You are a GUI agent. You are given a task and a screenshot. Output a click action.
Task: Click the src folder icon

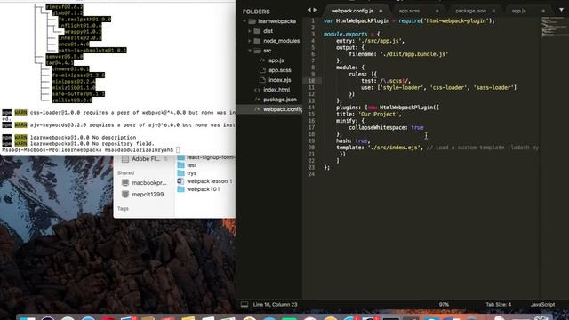tap(257, 51)
